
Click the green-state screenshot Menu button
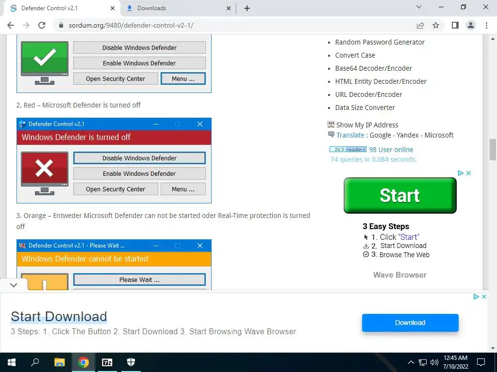pyautogui.click(x=183, y=78)
